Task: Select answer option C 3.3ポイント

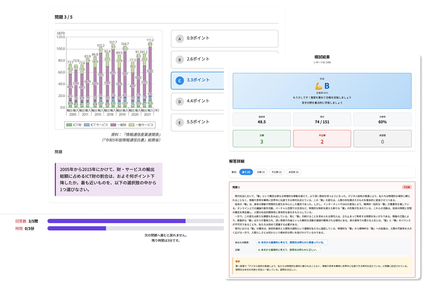Action: point(198,81)
